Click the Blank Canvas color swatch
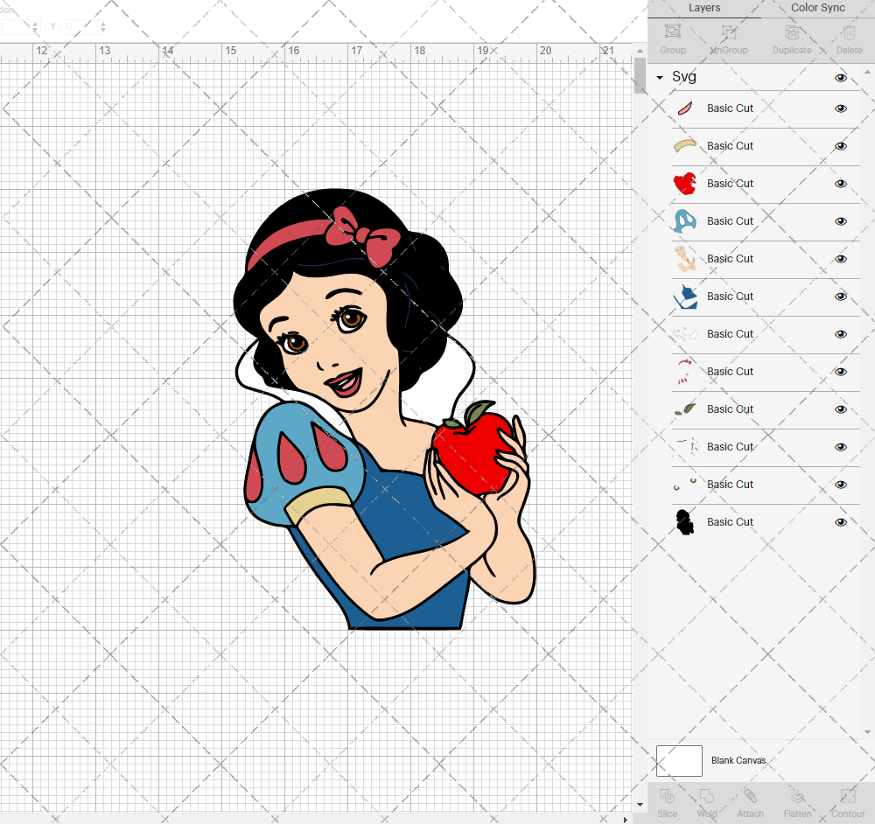This screenshot has height=824, width=875. coord(679,760)
